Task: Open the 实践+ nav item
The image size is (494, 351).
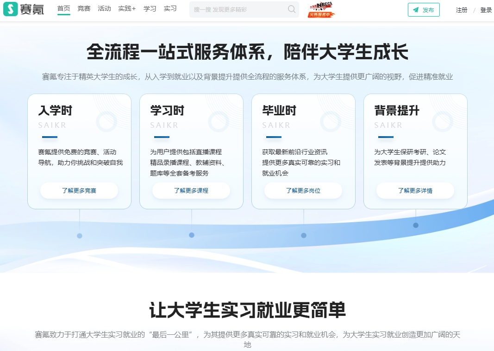Action: pos(127,8)
